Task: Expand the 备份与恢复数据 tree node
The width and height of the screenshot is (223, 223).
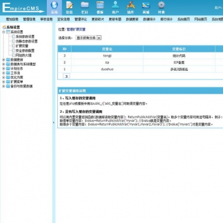Action: 4,86
